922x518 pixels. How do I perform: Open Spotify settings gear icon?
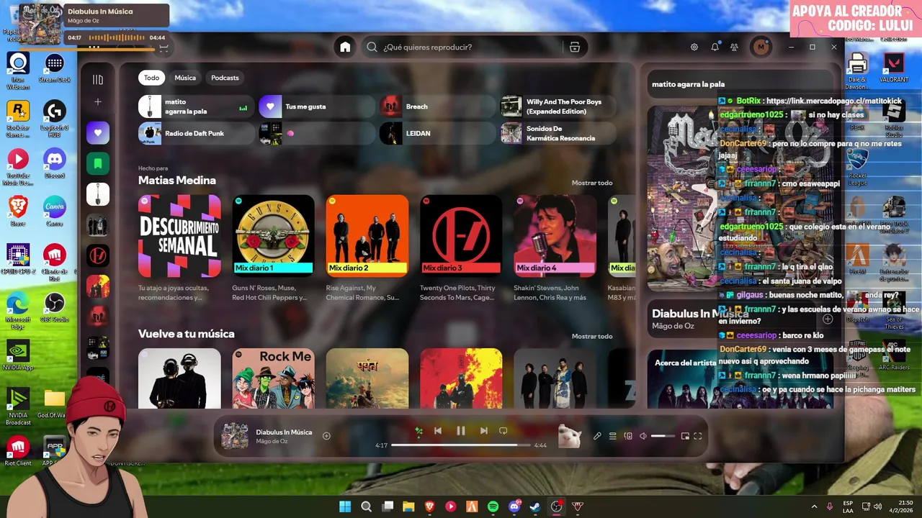pos(694,47)
